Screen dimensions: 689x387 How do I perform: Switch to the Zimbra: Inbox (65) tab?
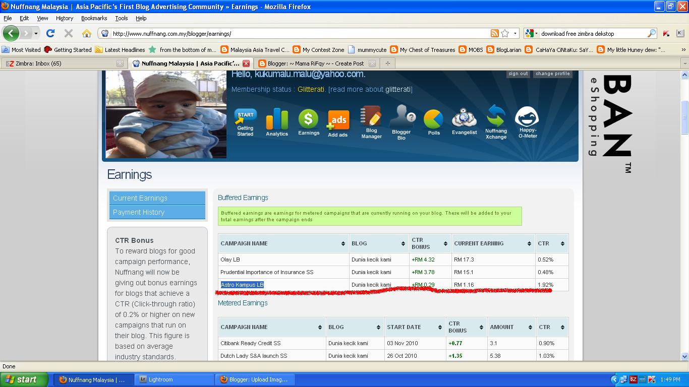coord(64,63)
